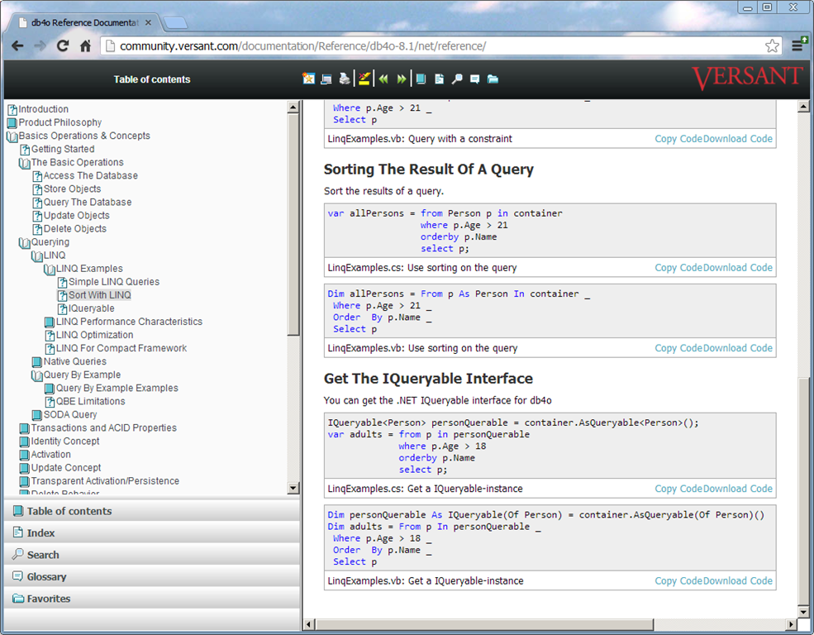This screenshot has width=814, height=635.
Task: Click the print topic printer icon
Action: point(344,79)
